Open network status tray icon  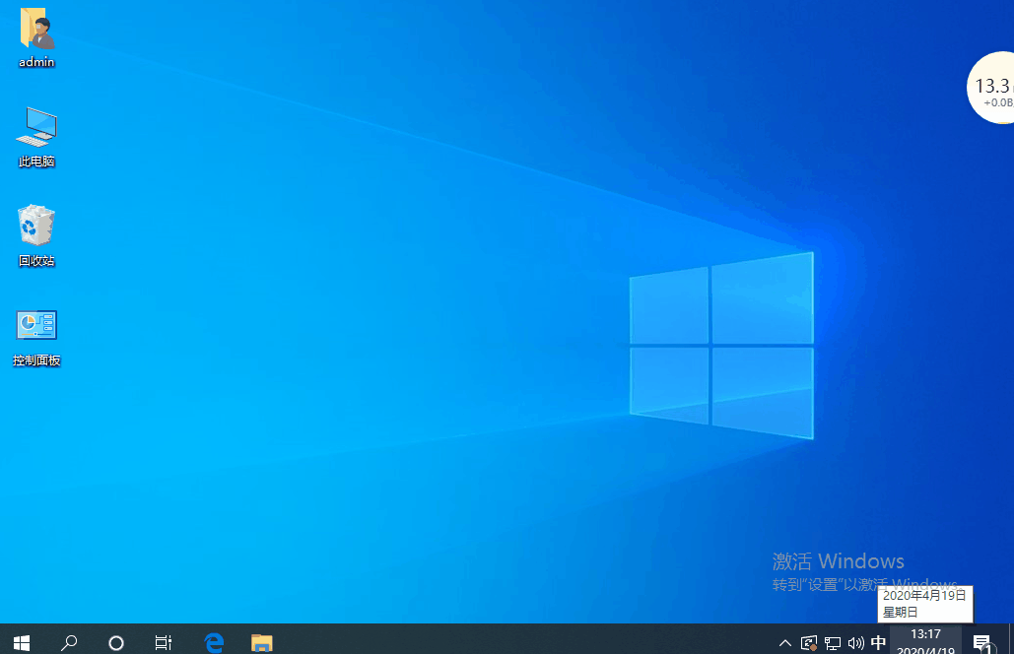(833, 643)
